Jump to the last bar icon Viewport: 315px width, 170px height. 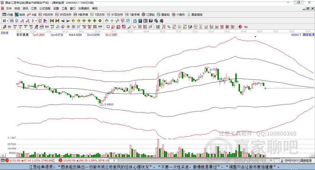[x=57, y=21]
